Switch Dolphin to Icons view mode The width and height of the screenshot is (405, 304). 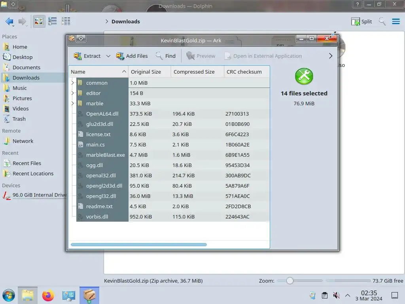tap(39, 21)
